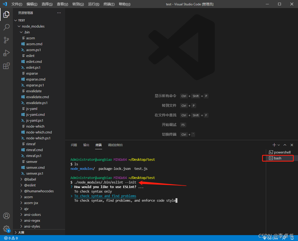Open the eslint.cmd file
The width and height of the screenshot is (298, 241).
click(x=34, y=62)
